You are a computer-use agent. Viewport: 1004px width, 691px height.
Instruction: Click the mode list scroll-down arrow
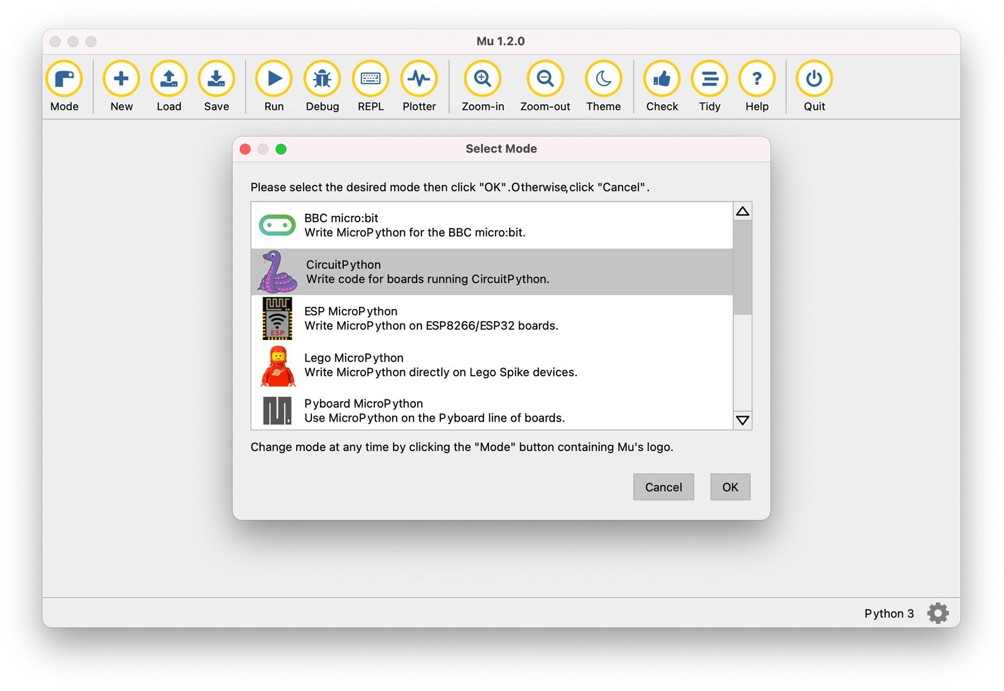pyautogui.click(x=743, y=420)
